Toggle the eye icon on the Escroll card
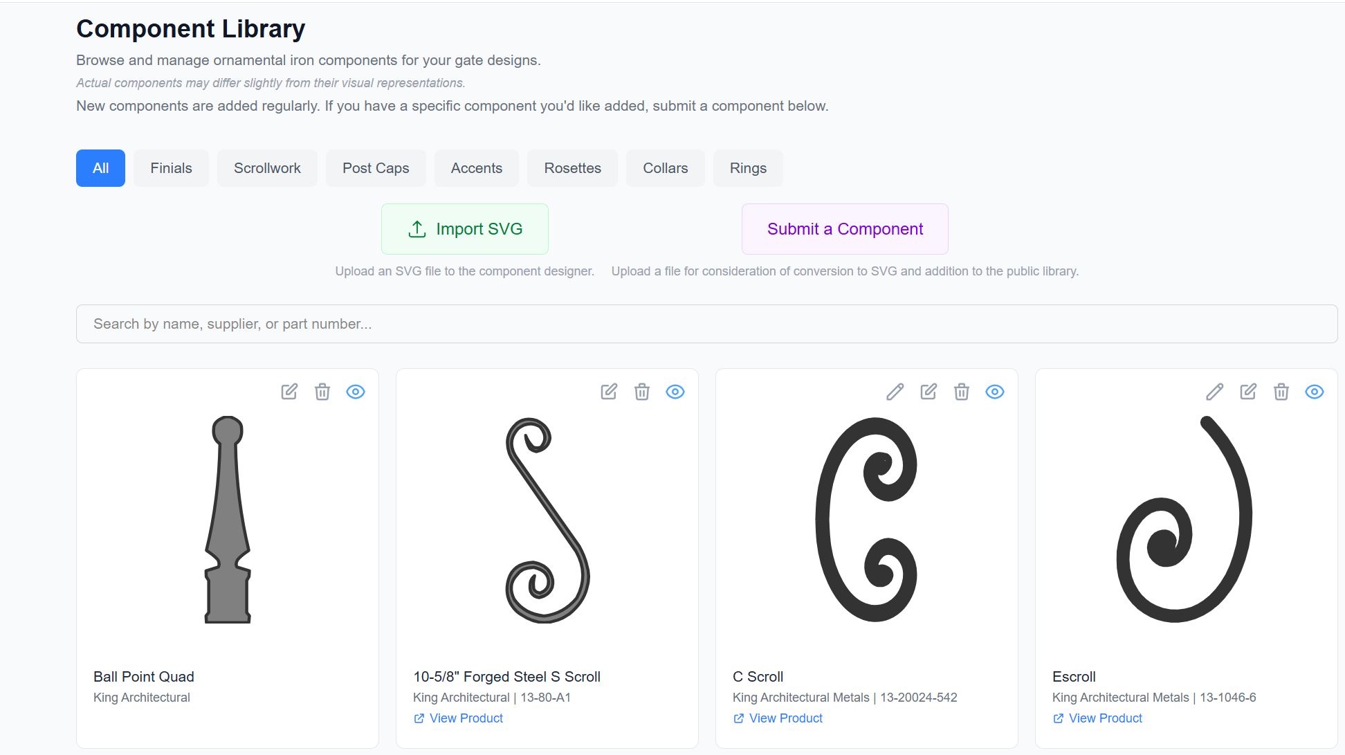 point(1315,392)
